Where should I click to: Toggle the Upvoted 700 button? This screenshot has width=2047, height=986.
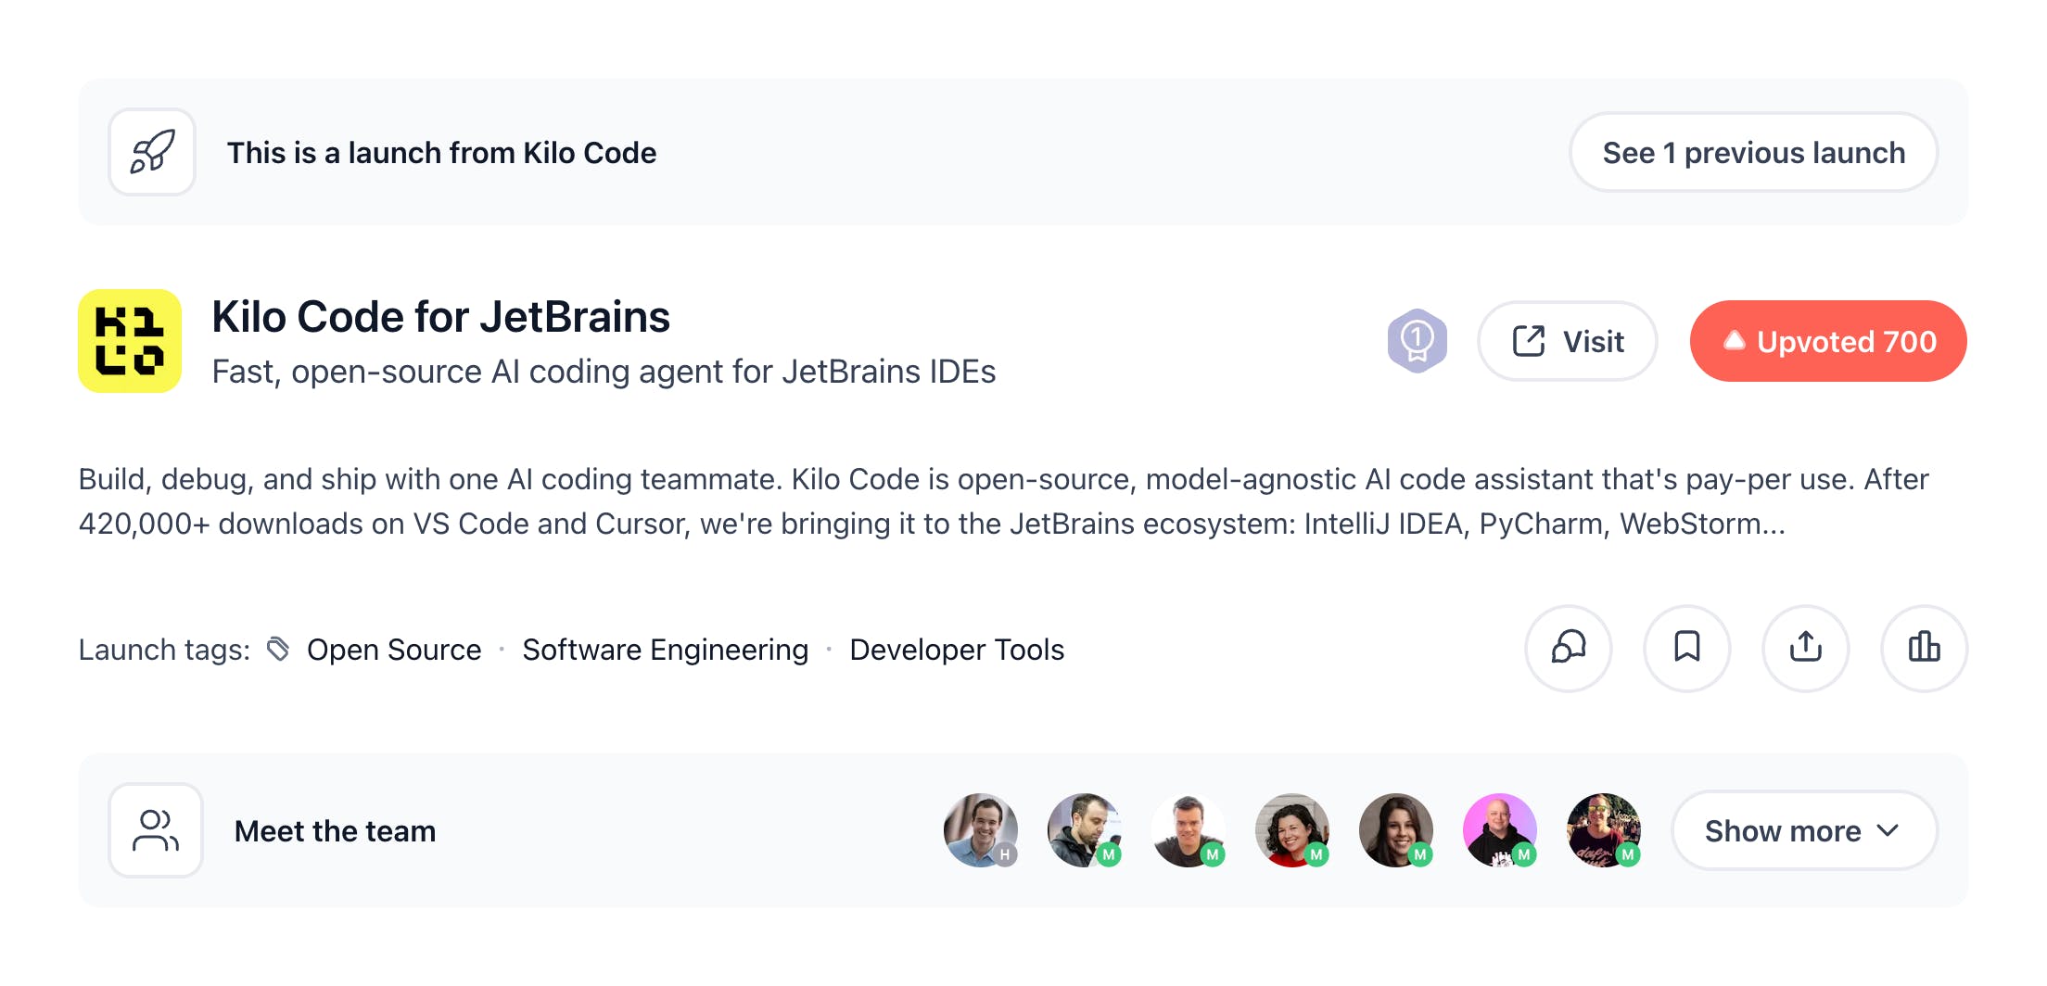coord(1828,341)
